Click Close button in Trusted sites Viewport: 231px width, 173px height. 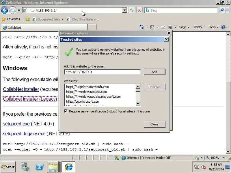pyautogui.click(x=154, y=124)
